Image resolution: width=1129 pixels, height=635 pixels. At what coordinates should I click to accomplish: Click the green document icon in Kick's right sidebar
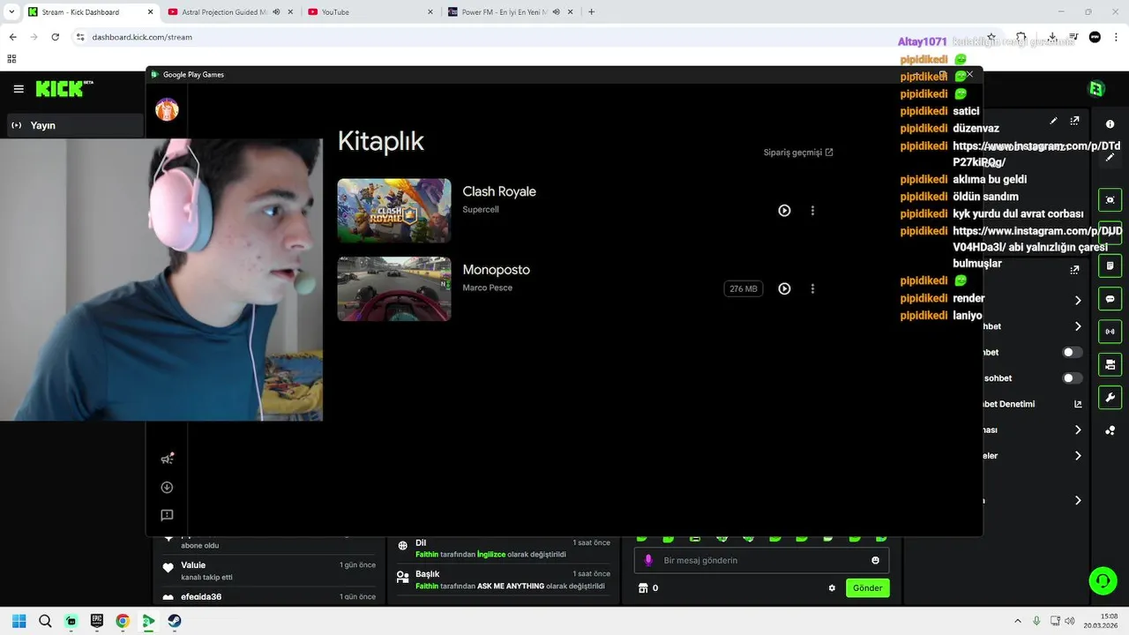click(x=1110, y=265)
